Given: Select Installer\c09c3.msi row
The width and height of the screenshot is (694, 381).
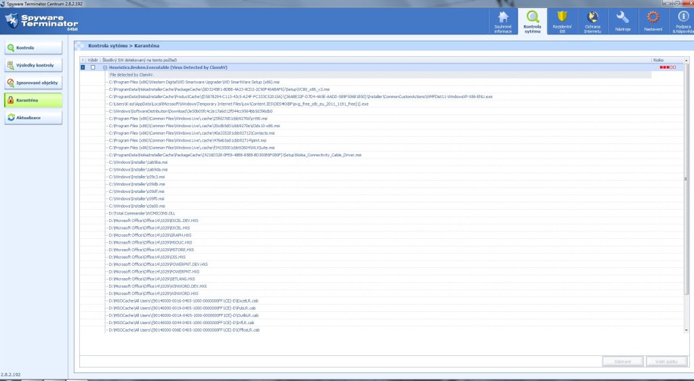Looking at the screenshot, I should (x=137, y=177).
